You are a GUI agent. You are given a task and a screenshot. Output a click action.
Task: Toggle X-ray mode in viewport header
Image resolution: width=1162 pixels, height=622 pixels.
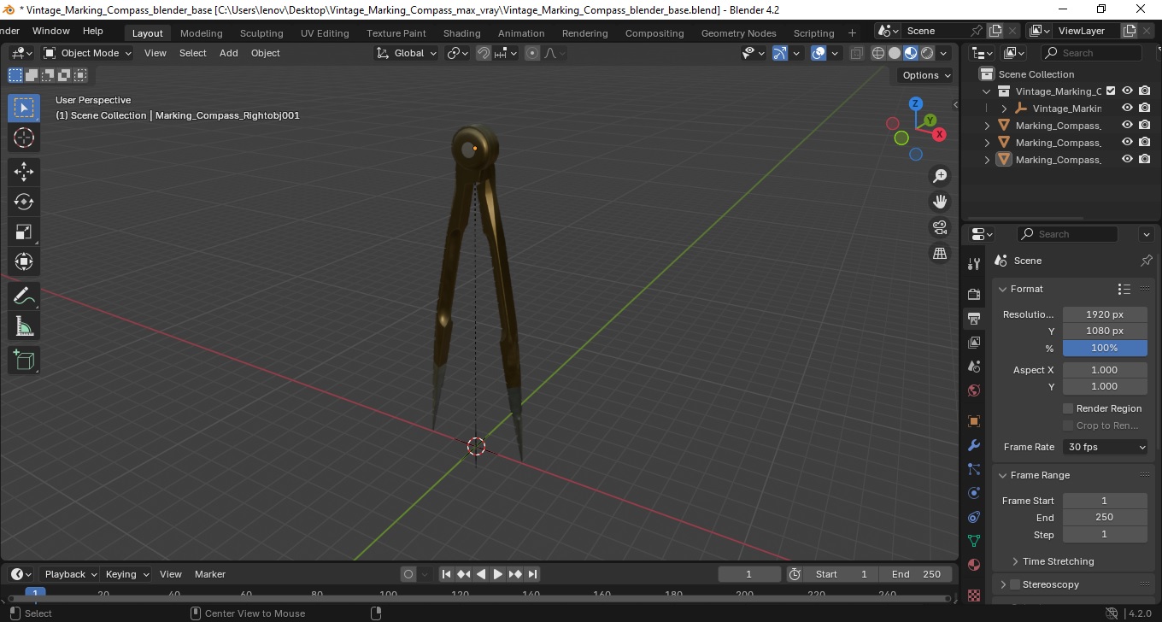click(x=856, y=53)
